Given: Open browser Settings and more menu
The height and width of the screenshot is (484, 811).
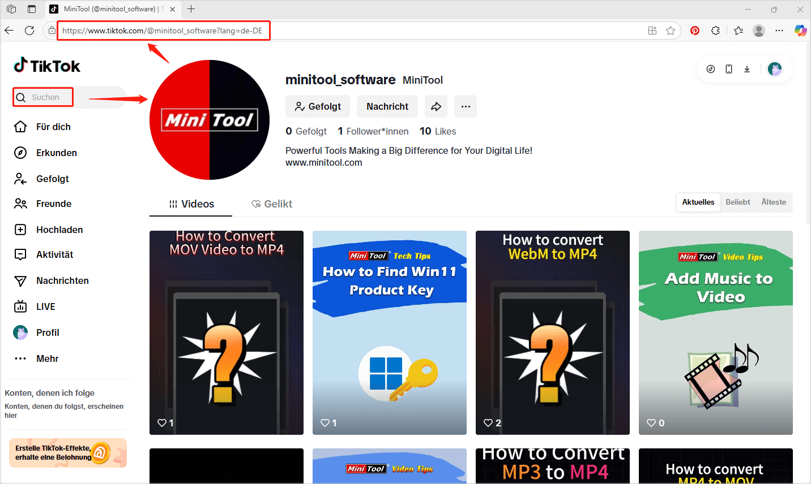Looking at the screenshot, I should pos(779,31).
